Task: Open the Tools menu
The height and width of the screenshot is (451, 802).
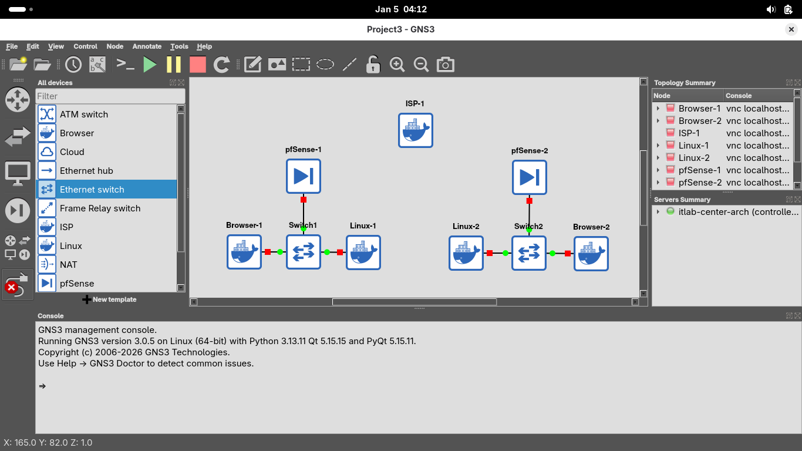Action: click(179, 46)
